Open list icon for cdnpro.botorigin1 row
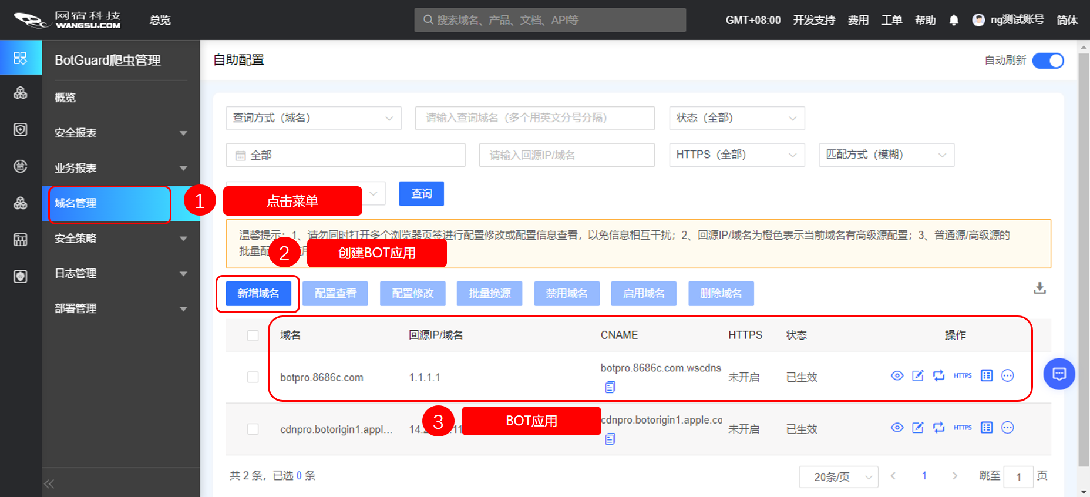 [x=987, y=427]
